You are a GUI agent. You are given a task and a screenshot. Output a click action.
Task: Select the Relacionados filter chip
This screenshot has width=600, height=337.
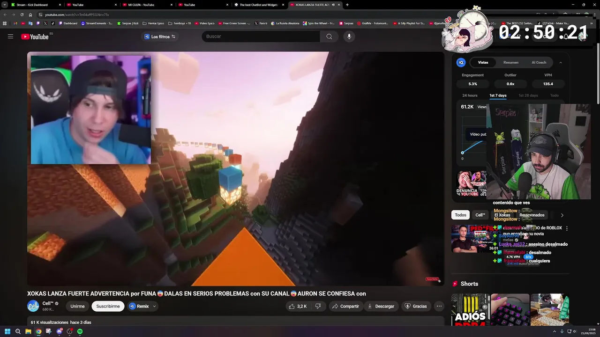532,215
